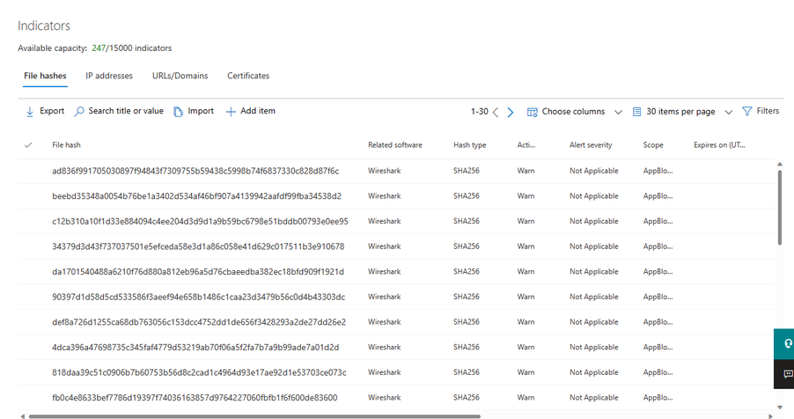Sort by Alert severity column header
The image size is (794, 419).
click(x=591, y=145)
